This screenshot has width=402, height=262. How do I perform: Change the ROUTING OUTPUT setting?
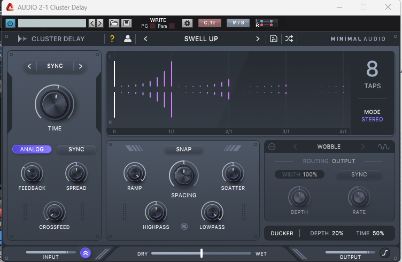[x=329, y=161]
